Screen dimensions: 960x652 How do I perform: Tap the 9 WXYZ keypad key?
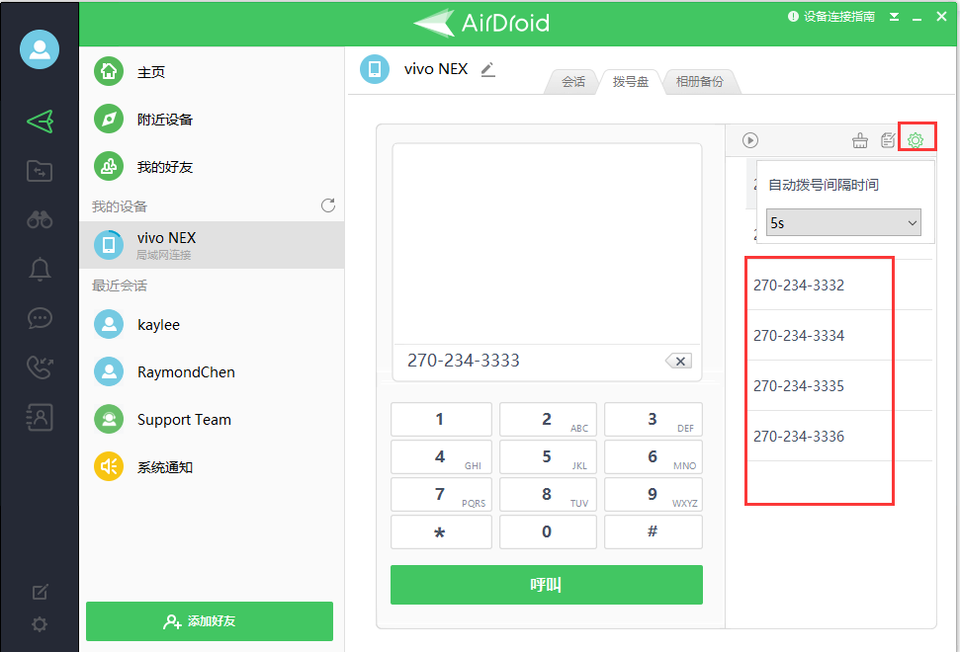[x=654, y=494]
